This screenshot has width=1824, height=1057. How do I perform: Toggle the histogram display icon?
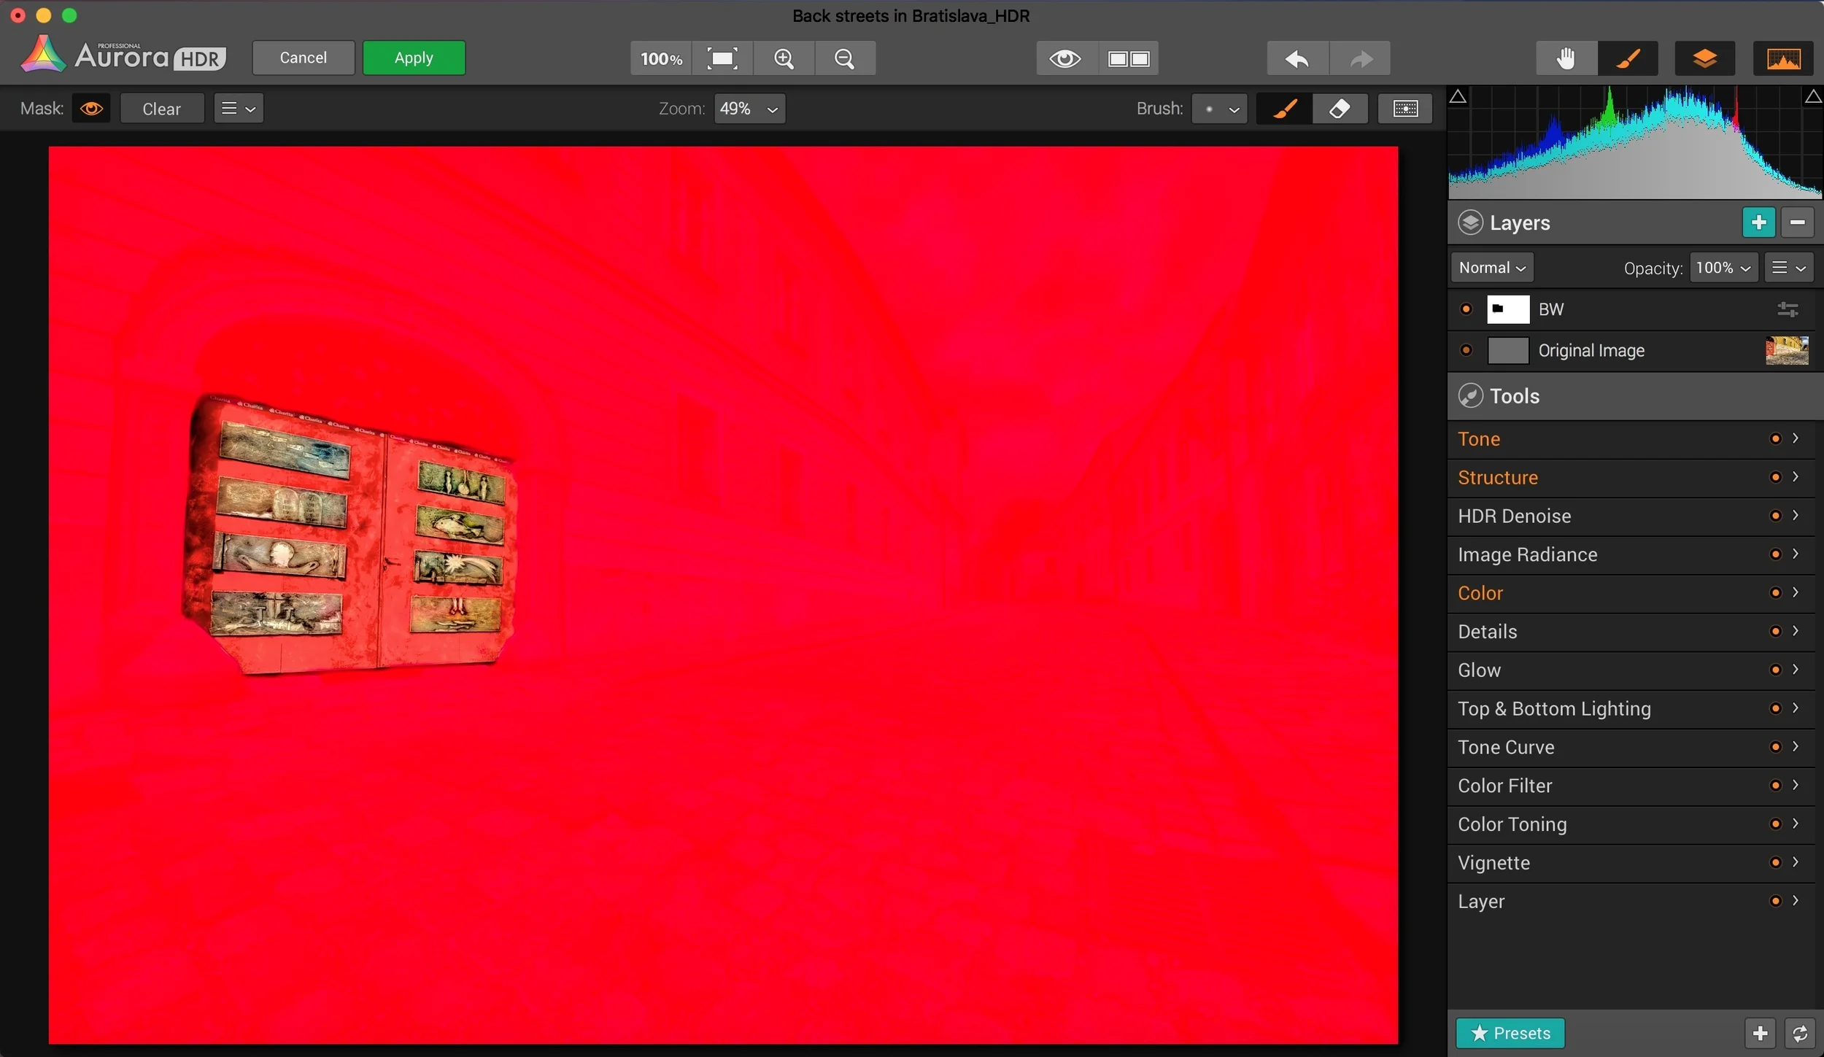point(1782,58)
